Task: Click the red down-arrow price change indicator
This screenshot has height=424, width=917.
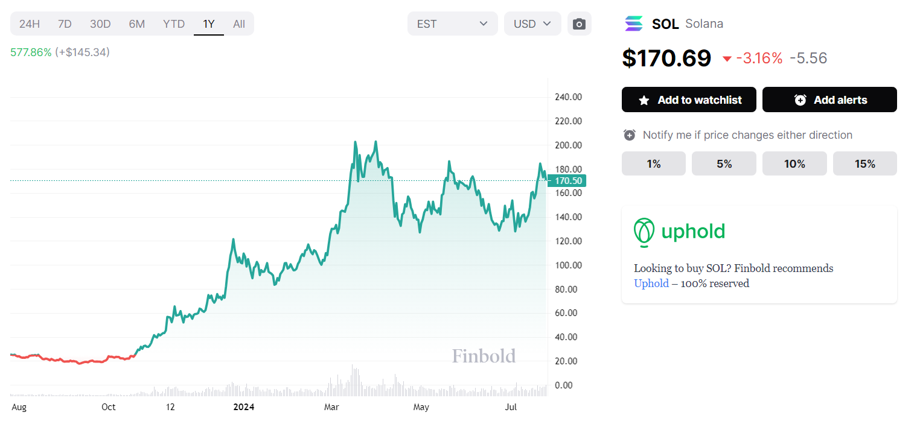Action: pyautogui.click(x=727, y=59)
